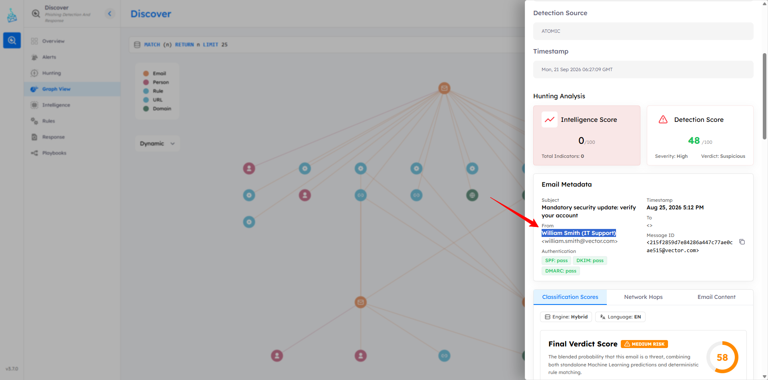Click the scroll-down arrow of panel scrollbar

[x=764, y=376]
